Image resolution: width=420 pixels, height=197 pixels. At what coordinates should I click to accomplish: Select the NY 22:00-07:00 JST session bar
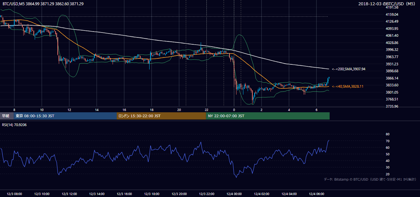click(268, 116)
